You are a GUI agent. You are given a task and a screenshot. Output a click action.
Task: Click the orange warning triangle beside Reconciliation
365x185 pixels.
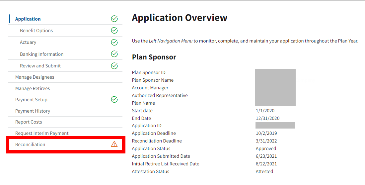pyautogui.click(x=114, y=144)
